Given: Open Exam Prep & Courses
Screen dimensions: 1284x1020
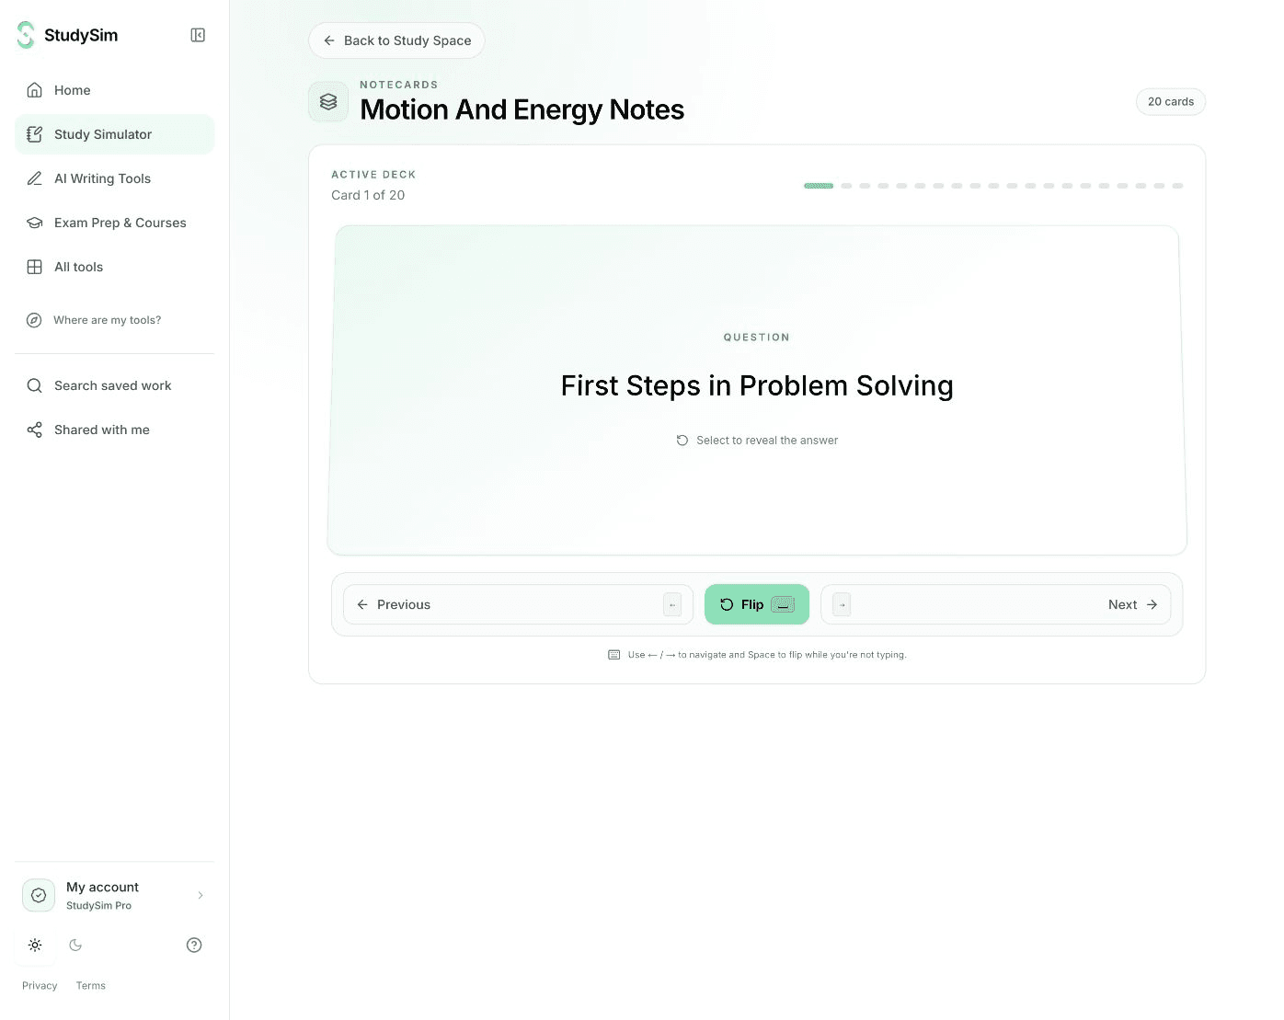Looking at the screenshot, I should pos(115,223).
